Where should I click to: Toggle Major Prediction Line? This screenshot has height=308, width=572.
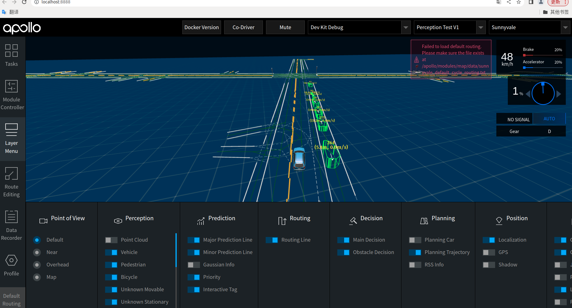(194, 240)
